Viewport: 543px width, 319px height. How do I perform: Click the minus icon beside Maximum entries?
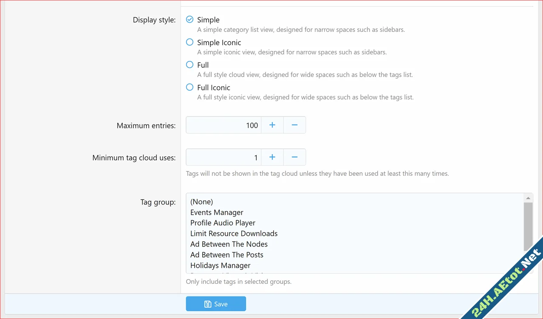[x=294, y=125]
